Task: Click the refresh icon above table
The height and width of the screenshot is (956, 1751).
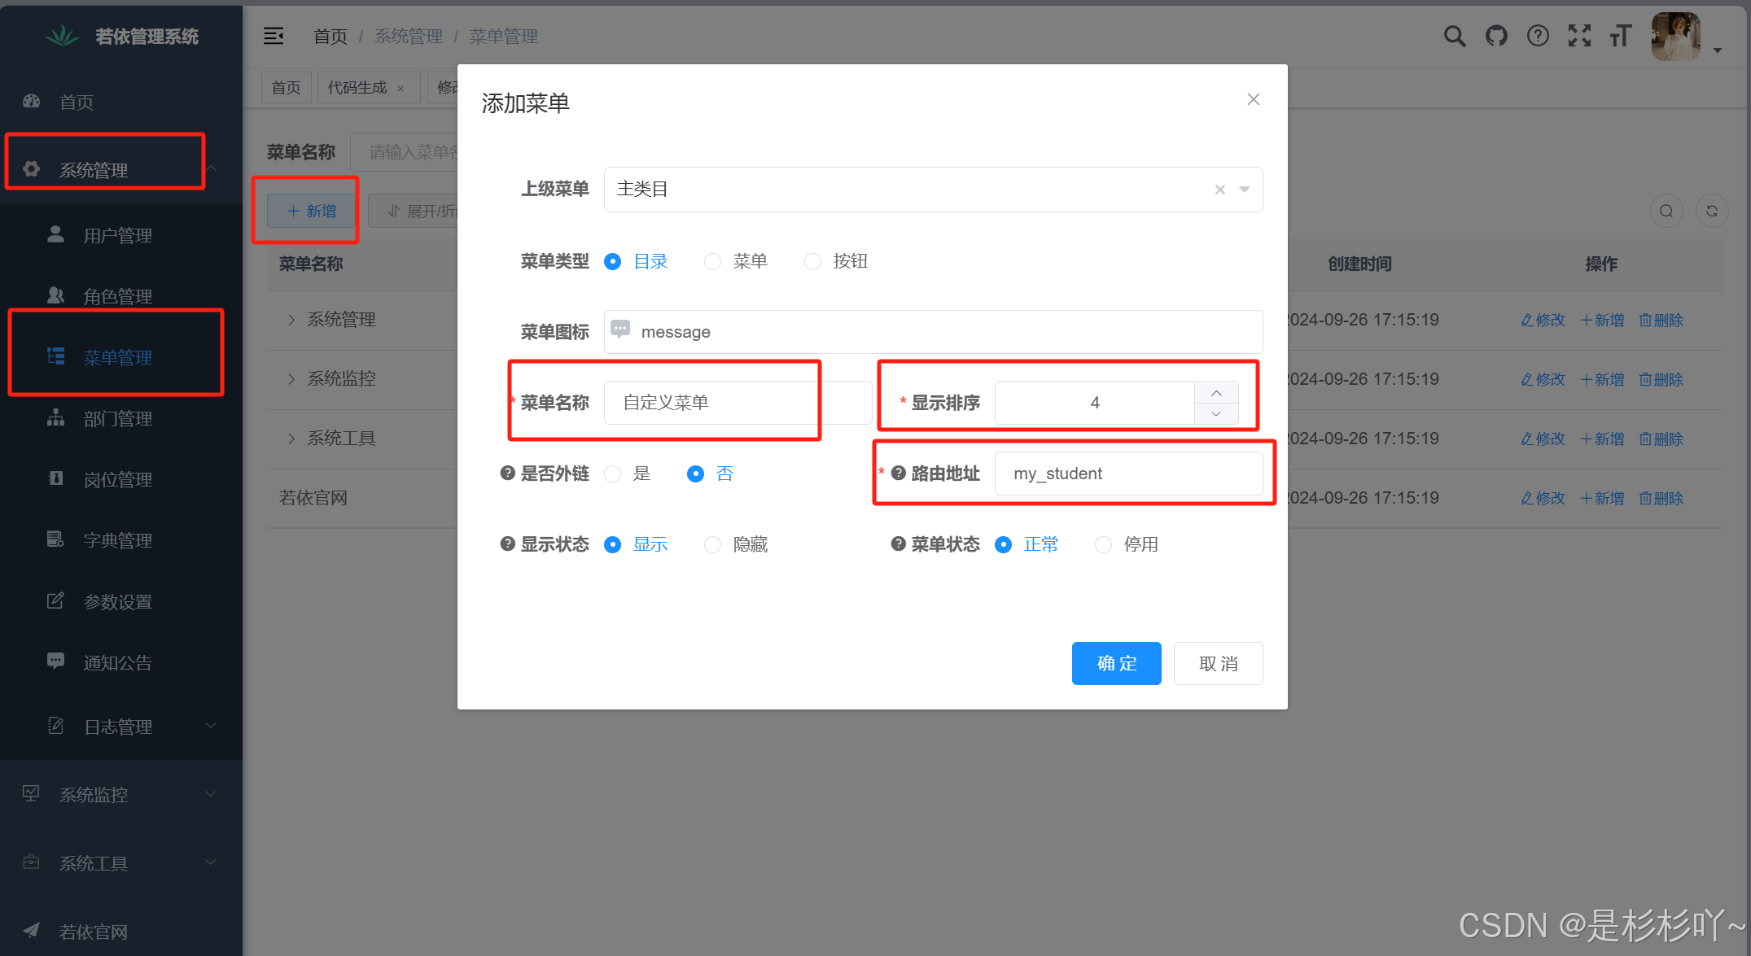Action: [x=1712, y=212]
